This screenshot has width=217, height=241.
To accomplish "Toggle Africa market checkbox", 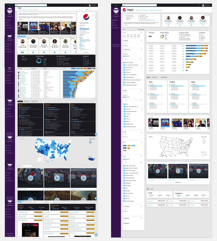I will pos(124,104).
